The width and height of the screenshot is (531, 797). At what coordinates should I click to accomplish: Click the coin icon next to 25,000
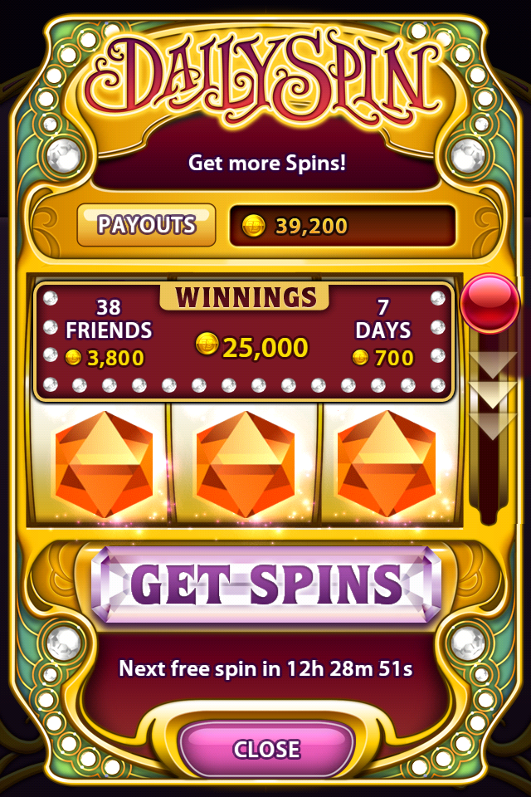(207, 345)
